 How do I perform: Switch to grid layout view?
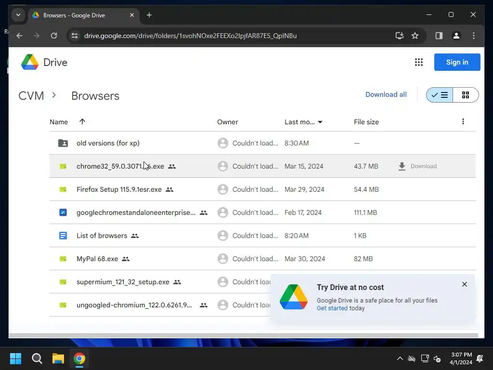(466, 95)
